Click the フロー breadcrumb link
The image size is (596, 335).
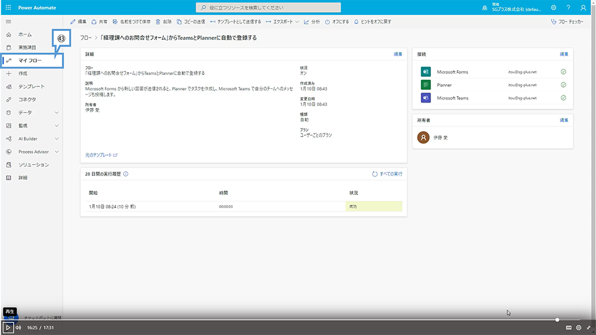tap(86, 38)
